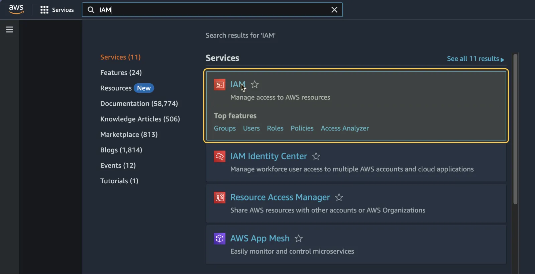Select Marketplace (813) category

tap(129, 134)
